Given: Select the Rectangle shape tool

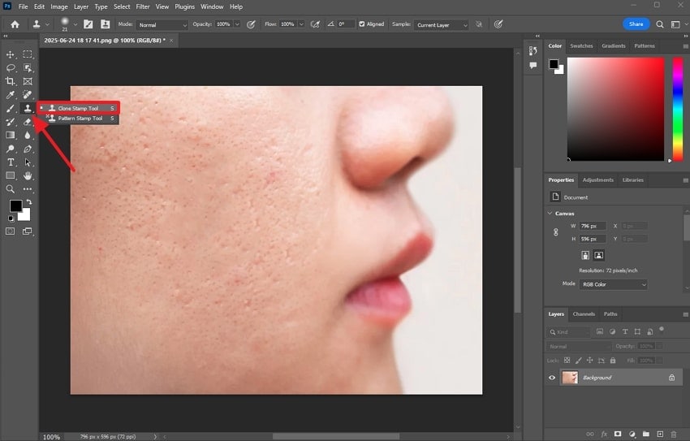Looking at the screenshot, I should (x=10, y=175).
